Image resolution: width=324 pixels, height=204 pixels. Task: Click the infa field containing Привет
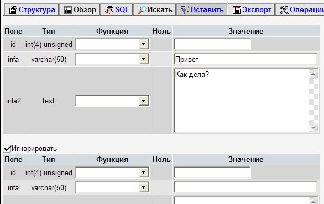coord(245,60)
